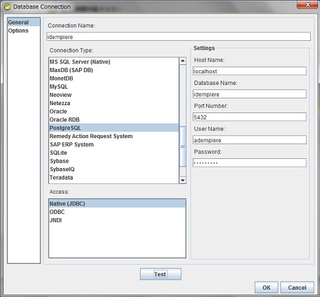Pick MySQL as connection type
This screenshot has height=297, width=320.
(114, 87)
